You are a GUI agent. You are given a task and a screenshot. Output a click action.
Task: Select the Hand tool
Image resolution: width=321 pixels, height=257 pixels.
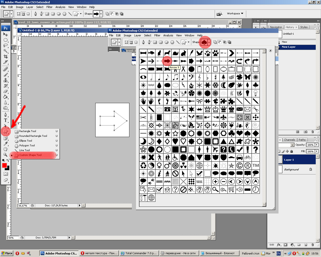coord(6,149)
